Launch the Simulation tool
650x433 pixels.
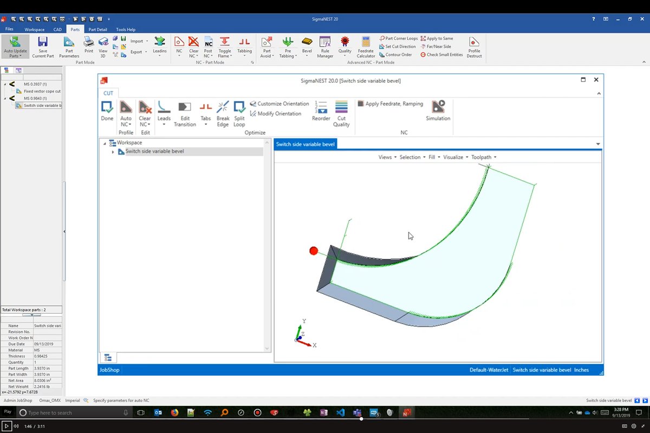click(x=438, y=110)
